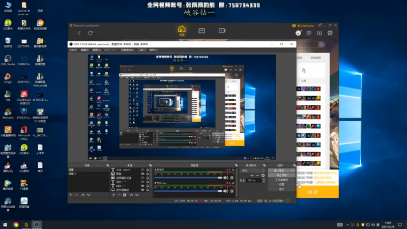Move scene down with Scenes panel down arrow

[x=89, y=195]
